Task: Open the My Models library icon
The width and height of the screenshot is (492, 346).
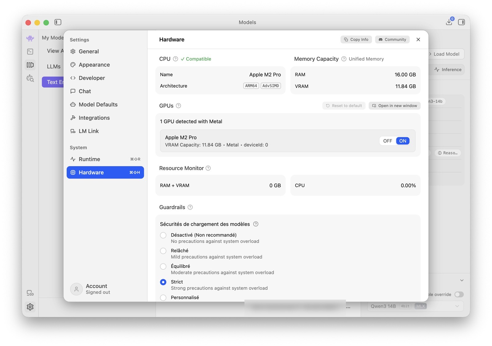Action: [x=30, y=65]
